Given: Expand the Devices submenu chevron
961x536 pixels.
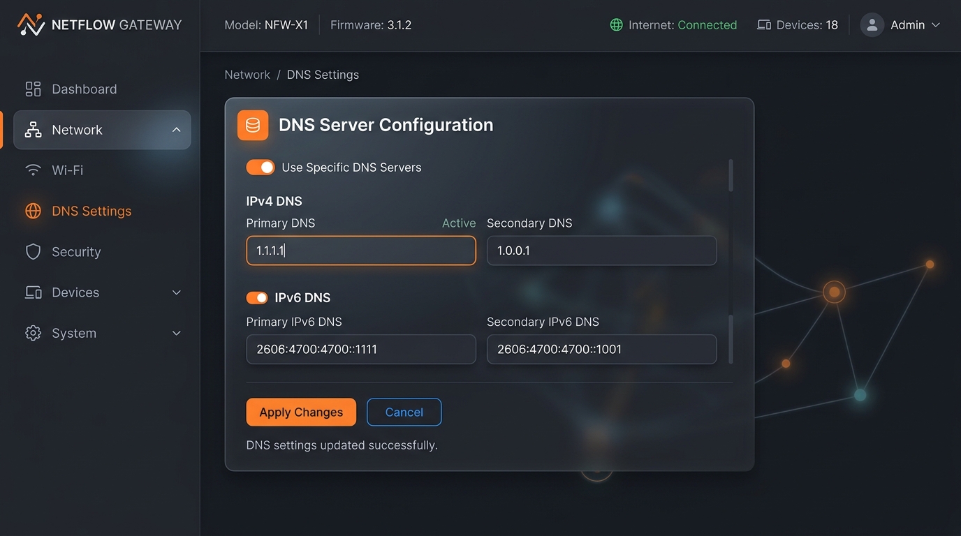Looking at the screenshot, I should [176, 292].
